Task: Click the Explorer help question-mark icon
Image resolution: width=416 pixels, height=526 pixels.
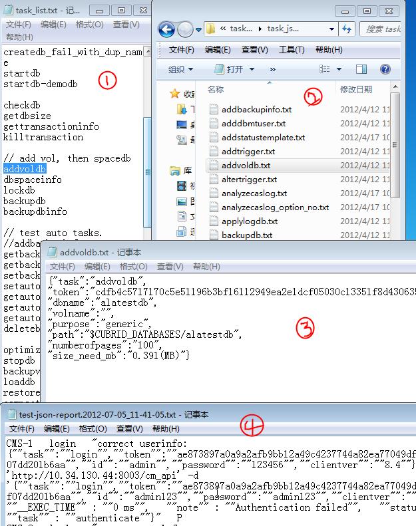Action: [385, 69]
